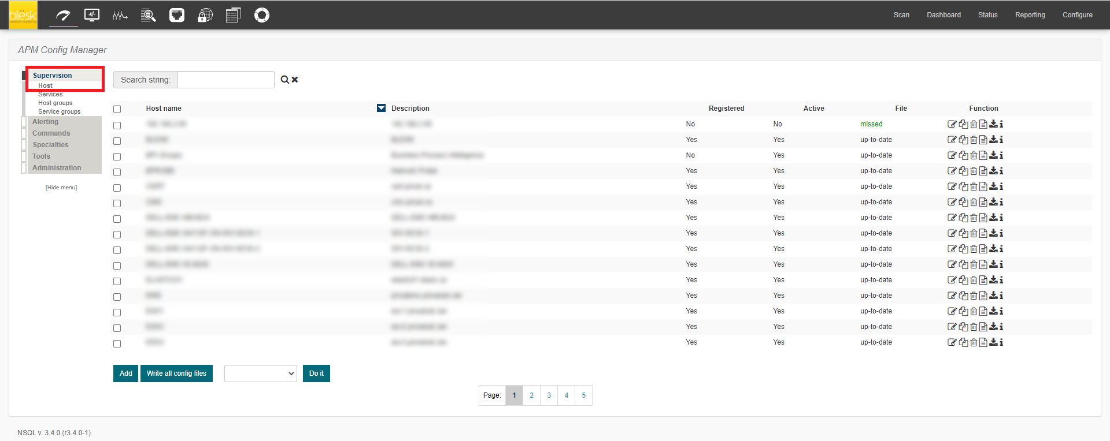Click the Host name column header
This screenshot has height=441, width=1110.
pyautogui.click(x=164, y=109)
